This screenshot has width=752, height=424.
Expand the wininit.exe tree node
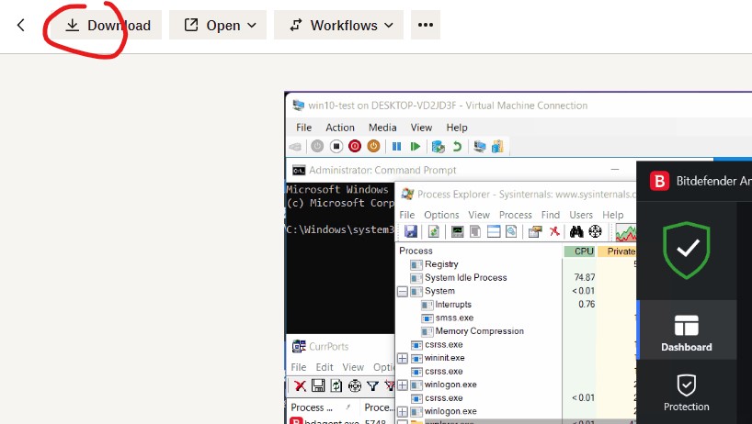pyautogui.click(x=403, y=358)
